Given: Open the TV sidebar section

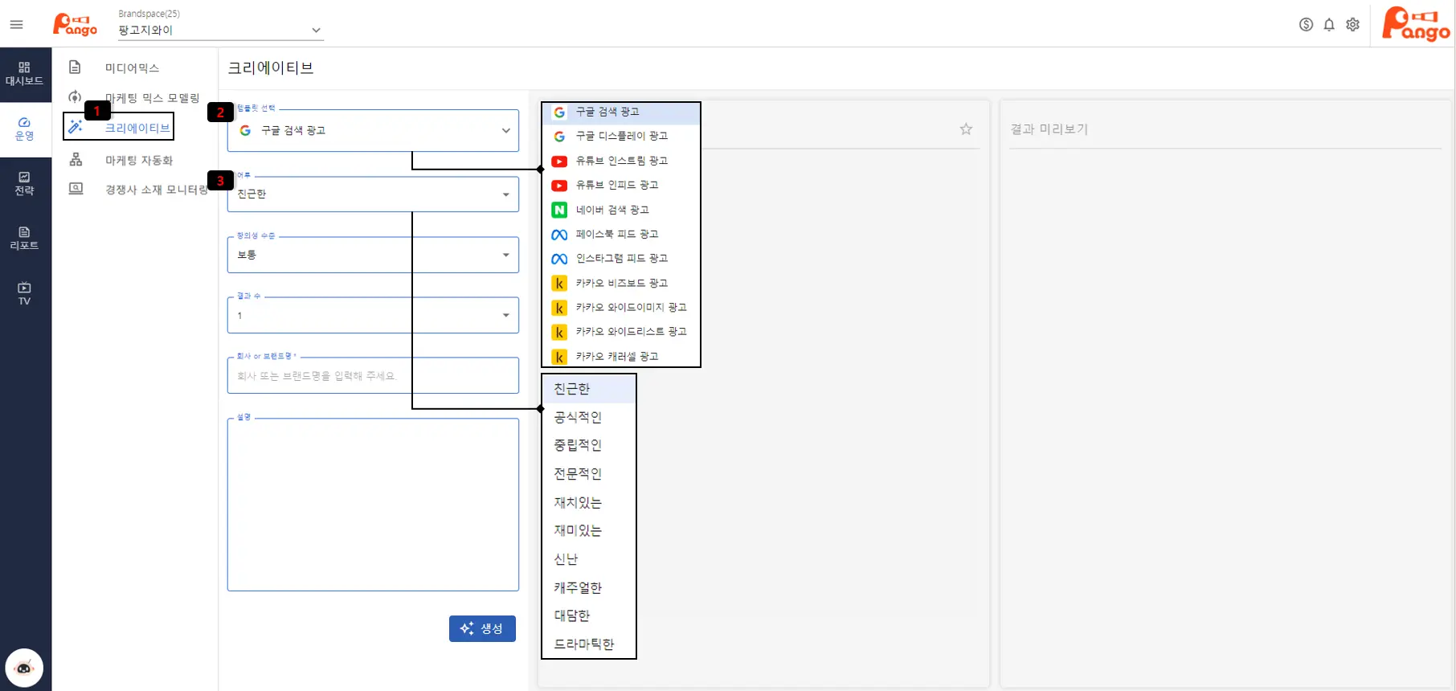Looking at the screenshot, I should (24, 294).
